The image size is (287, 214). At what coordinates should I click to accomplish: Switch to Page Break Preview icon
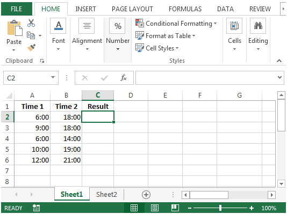pyautogui.click(x=175, y=208)
